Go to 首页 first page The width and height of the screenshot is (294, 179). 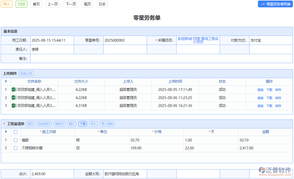[x=36, y=4]
